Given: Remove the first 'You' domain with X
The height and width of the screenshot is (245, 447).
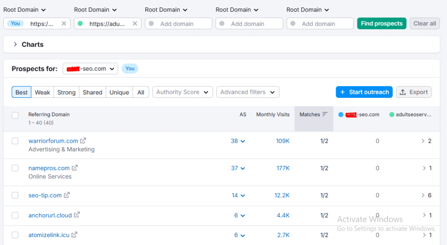Looking at the screenshot, I should [64, 24].
